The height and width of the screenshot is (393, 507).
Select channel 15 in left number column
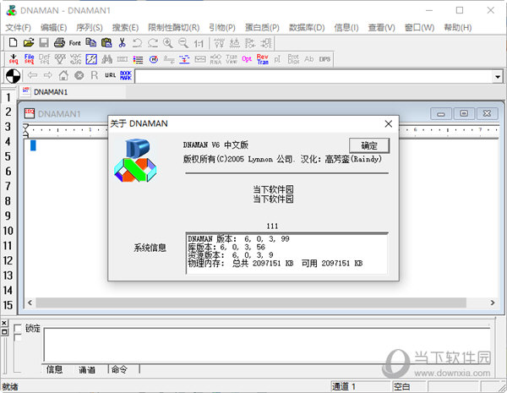(x=8, y=305)
